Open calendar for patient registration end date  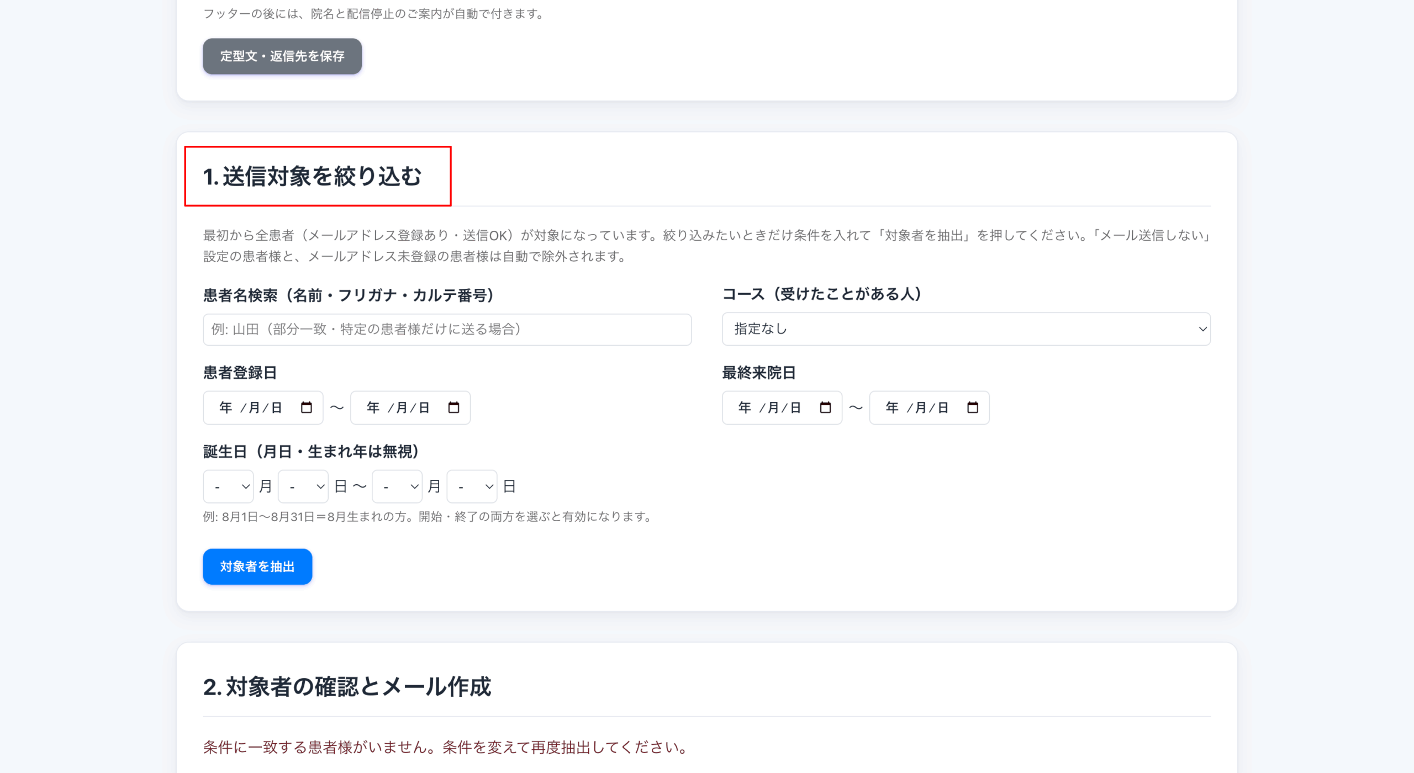coord(454,407)
